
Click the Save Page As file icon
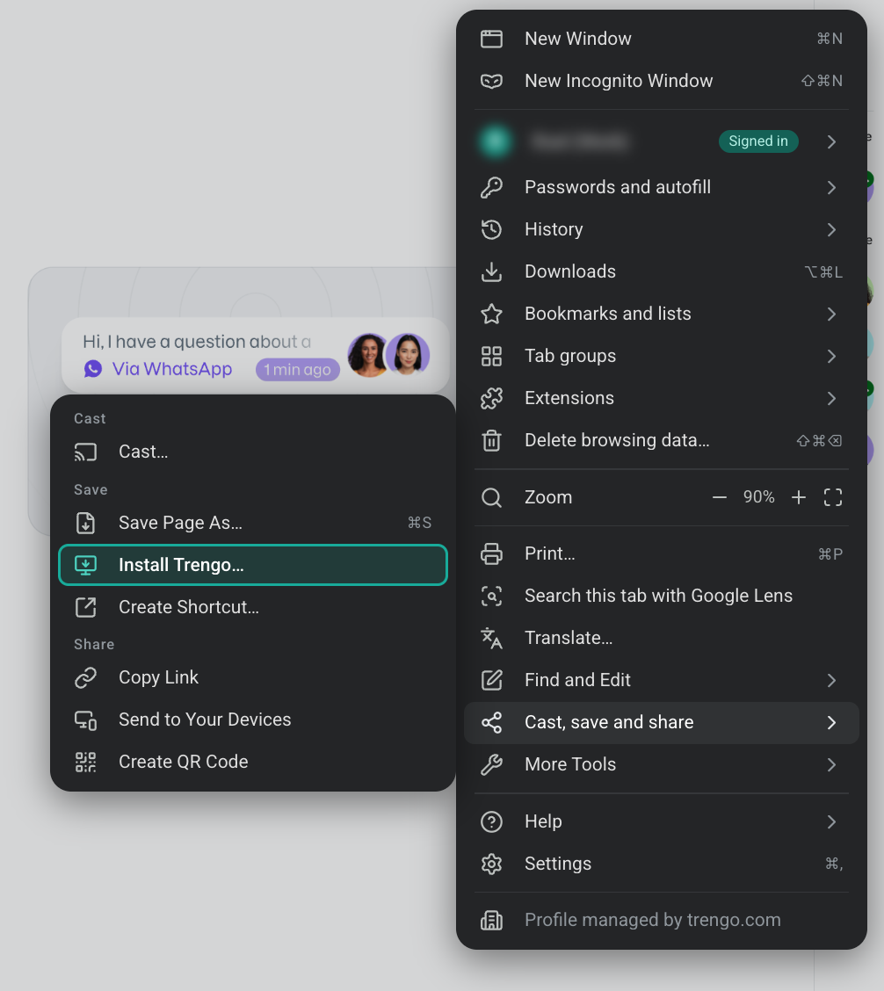coord(85,524)
